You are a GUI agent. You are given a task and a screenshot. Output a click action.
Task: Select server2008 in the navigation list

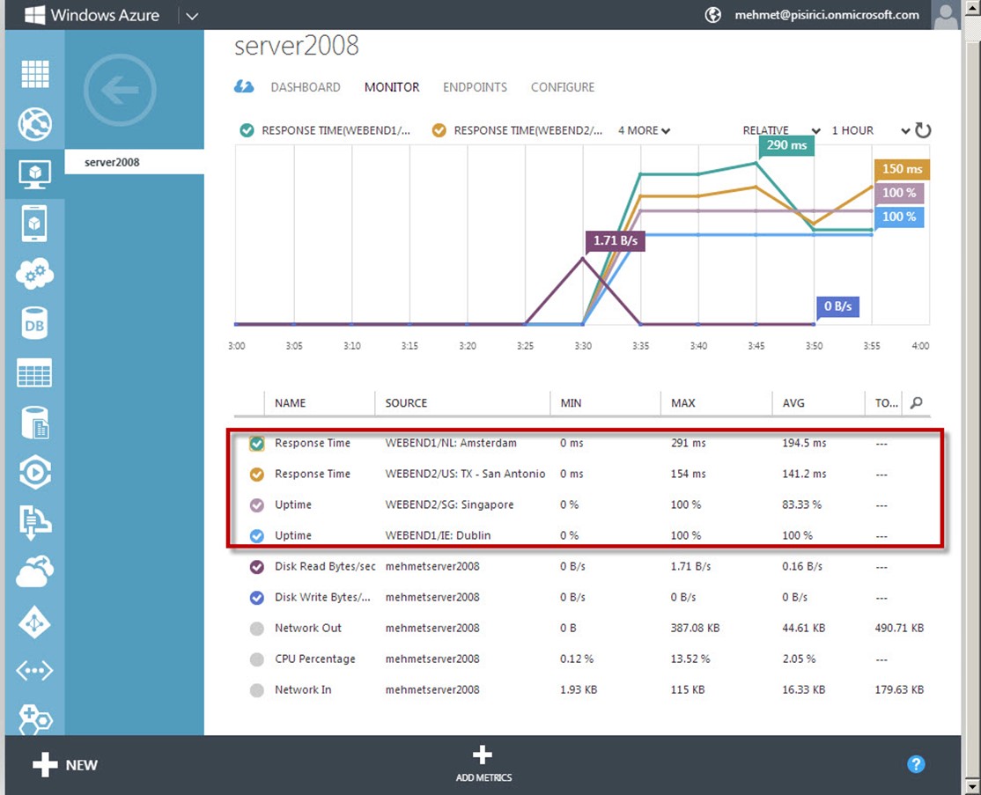(x=135, y=162)
